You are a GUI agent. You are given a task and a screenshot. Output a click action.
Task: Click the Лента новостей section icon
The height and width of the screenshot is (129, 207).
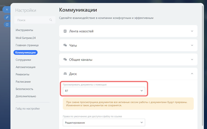(x=65, y=31)
